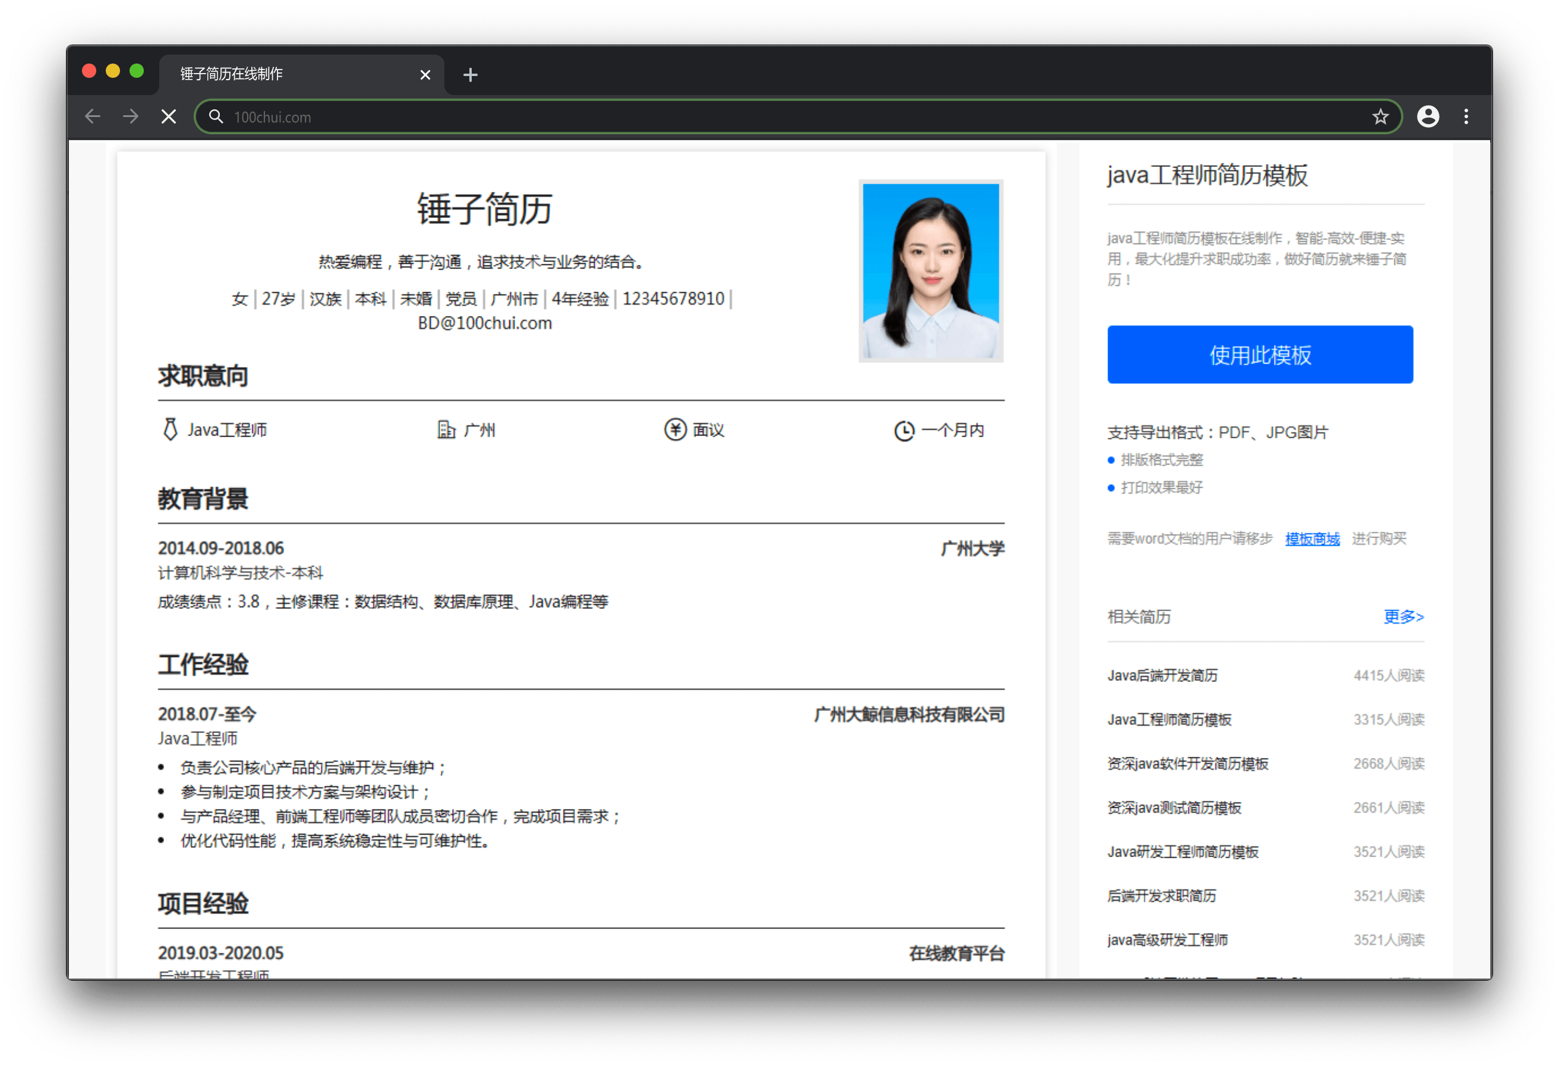Click the 使用此模板 button
Image resolution: width=1559 pixels, height=1068 pixels.
tap(1260, 355)
